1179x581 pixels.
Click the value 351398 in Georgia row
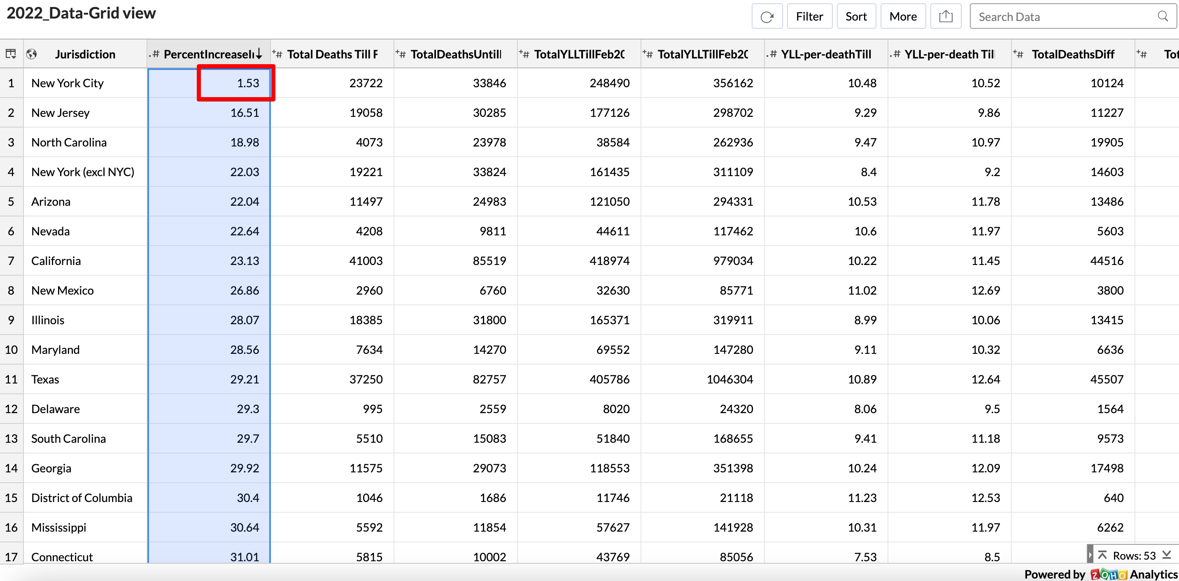click(733, 468)
